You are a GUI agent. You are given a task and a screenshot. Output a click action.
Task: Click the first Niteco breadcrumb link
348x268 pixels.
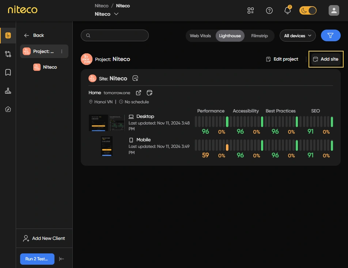click(x=101, y=6)
